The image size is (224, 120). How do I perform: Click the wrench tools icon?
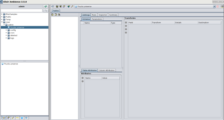(72, 6)
